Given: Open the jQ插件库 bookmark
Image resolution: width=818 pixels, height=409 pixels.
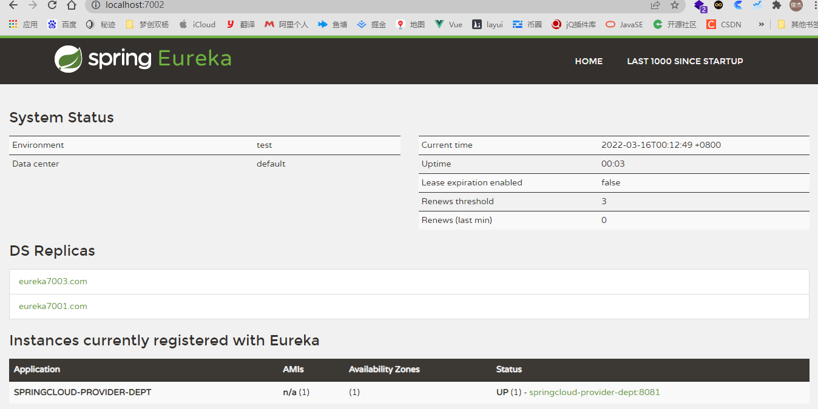Looking at the screenshot, I should point(574,25).
